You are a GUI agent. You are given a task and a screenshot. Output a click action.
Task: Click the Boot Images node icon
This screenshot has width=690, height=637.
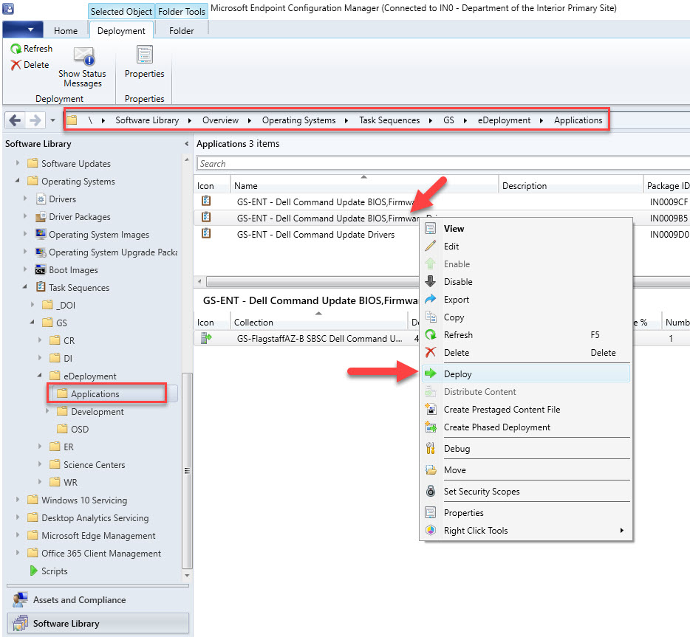41,270
